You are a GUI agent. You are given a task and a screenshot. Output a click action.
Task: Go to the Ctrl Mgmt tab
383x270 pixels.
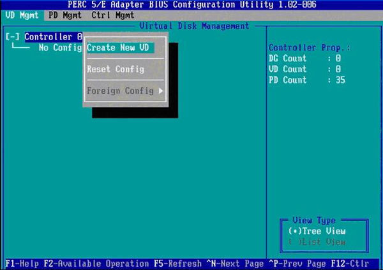[112, 15]
